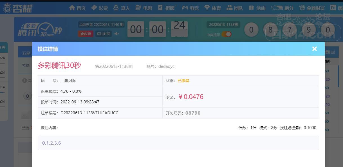Click the gift icon beside 活动
This screenshot has width=343, height=167.
(251, 8)
